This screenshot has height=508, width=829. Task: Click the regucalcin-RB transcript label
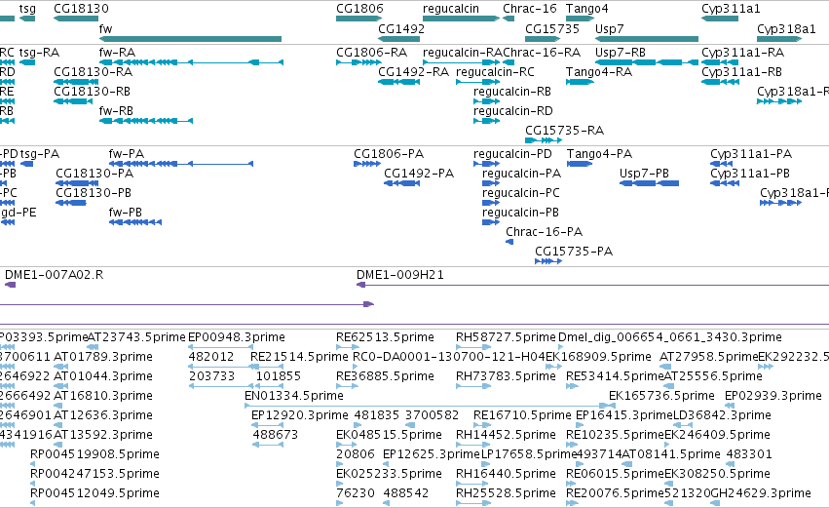click(x=512, y=92)
